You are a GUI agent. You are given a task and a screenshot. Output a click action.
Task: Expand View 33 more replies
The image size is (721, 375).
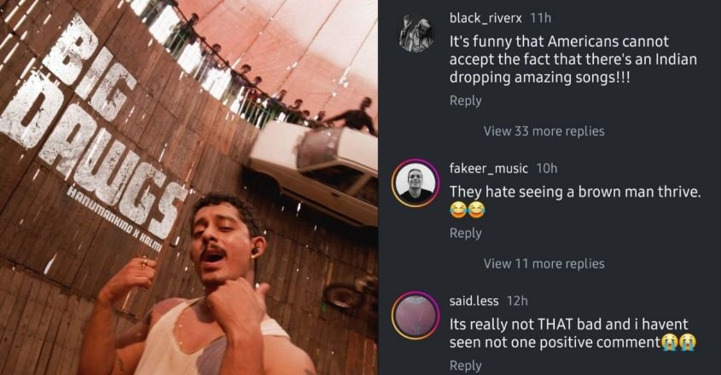coord(544,131)
